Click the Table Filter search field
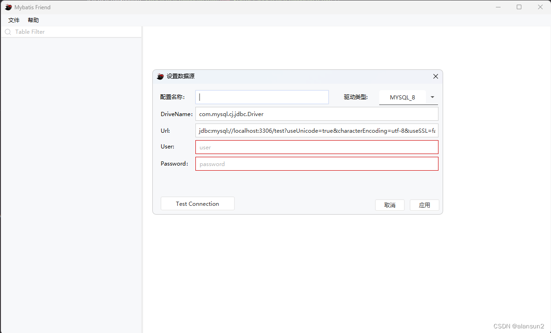The height and width of the screenshot is (333, 551). click(71, 31)
